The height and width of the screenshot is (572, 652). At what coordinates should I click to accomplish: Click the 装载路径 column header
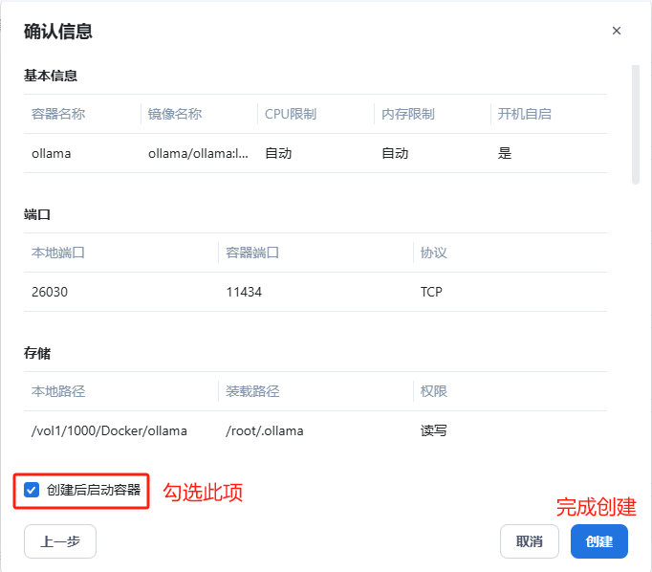[x=252, y=391]
